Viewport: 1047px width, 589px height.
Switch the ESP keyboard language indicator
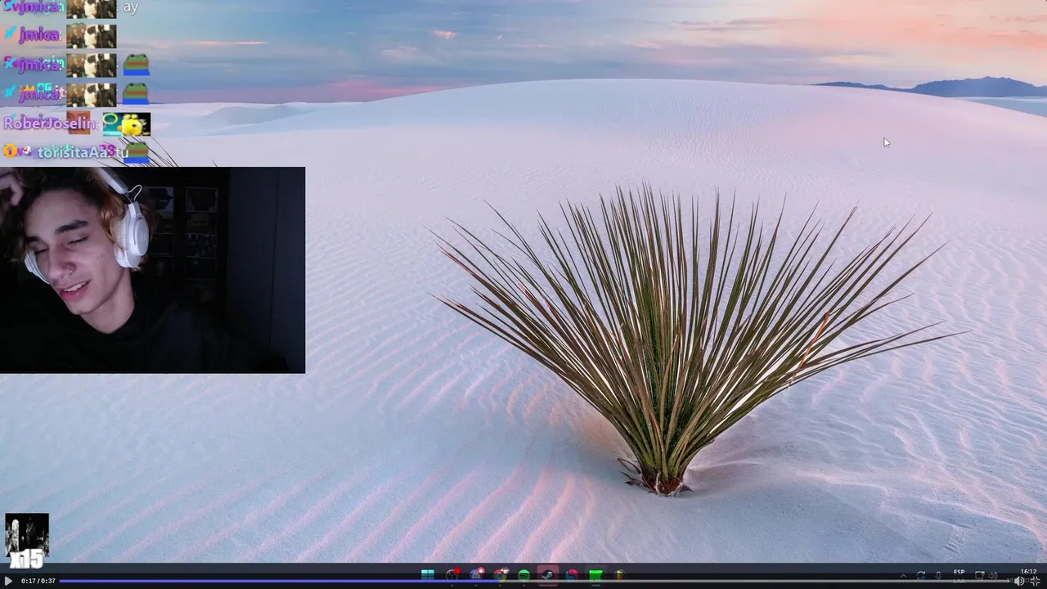(x=959, y=575)
